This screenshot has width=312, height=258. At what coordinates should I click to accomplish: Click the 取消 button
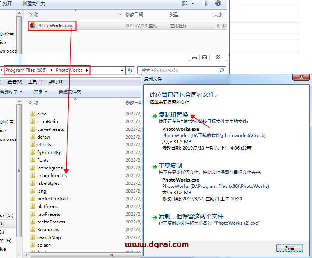[x=290, y=248]
